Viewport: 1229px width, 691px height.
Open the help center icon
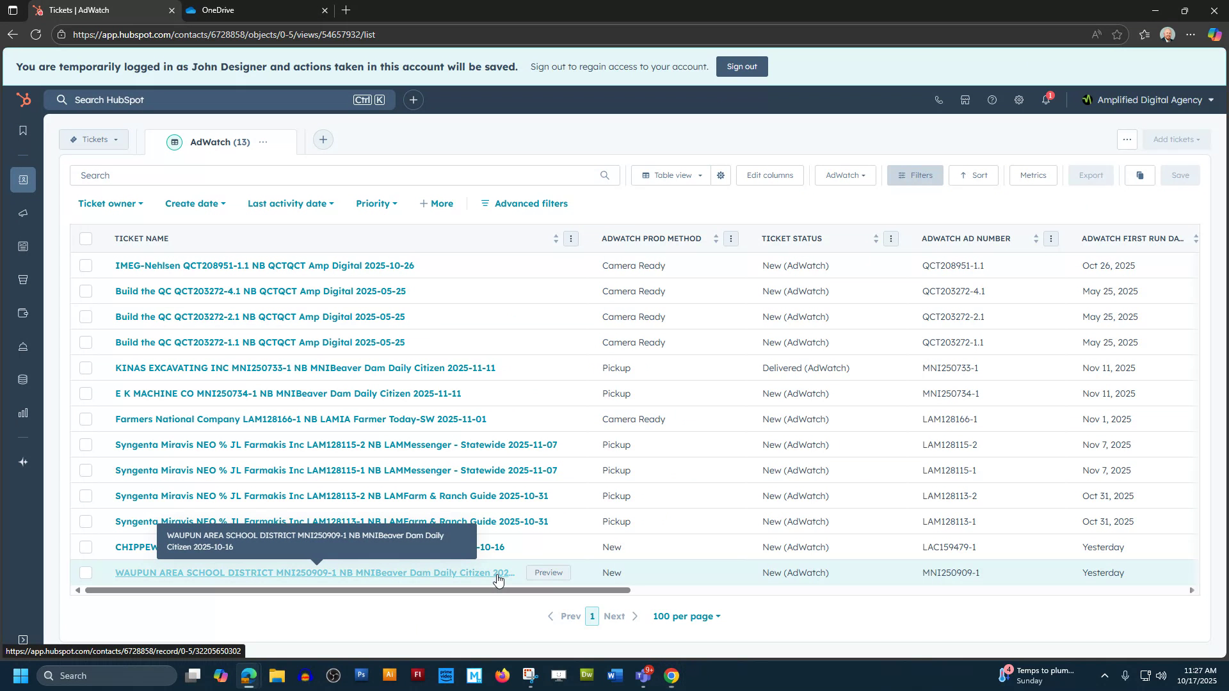click(x=992, y=100)
